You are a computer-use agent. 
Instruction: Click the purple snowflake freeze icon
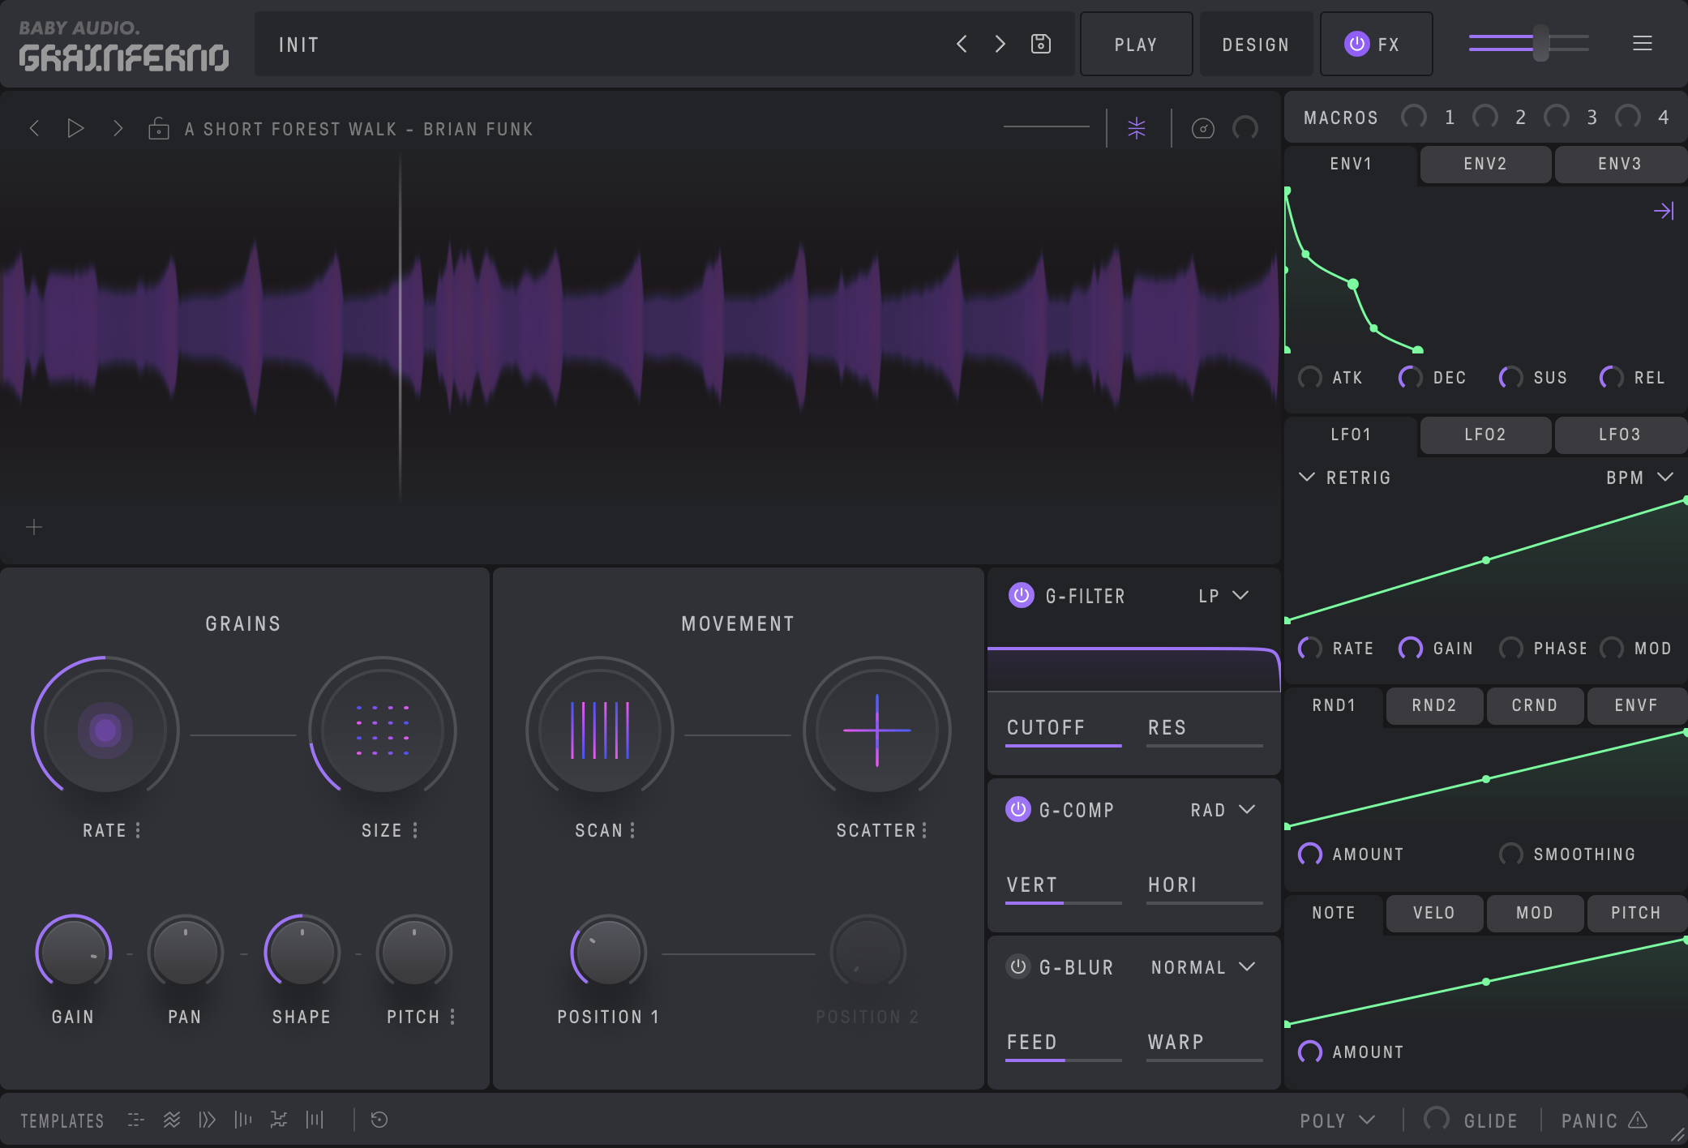click(x=1137, y=128)
